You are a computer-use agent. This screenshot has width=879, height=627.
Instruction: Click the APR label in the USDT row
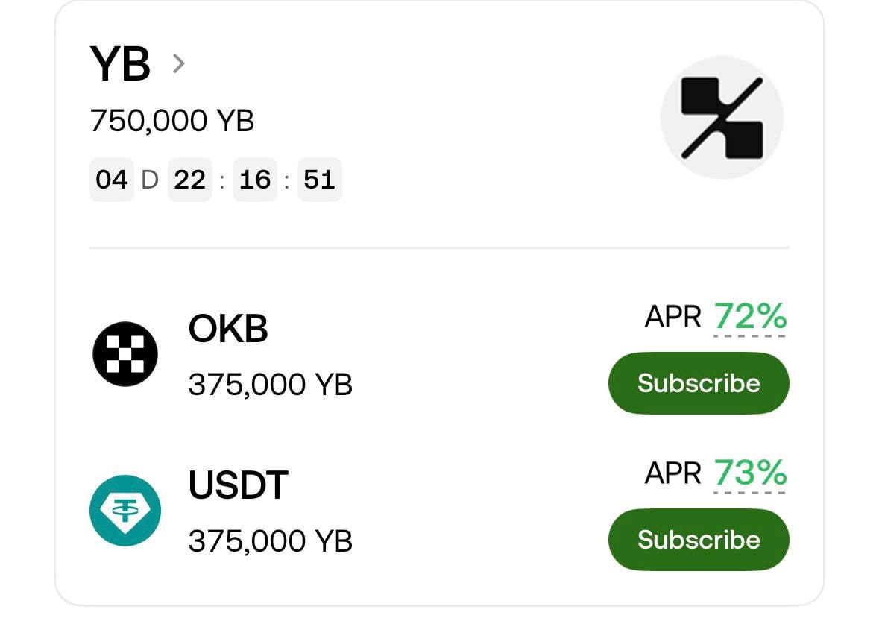pos(672,473)
